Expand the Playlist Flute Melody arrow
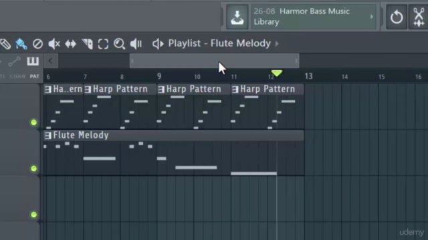Screen dimensions: 428x240 [x=277, y=43]
